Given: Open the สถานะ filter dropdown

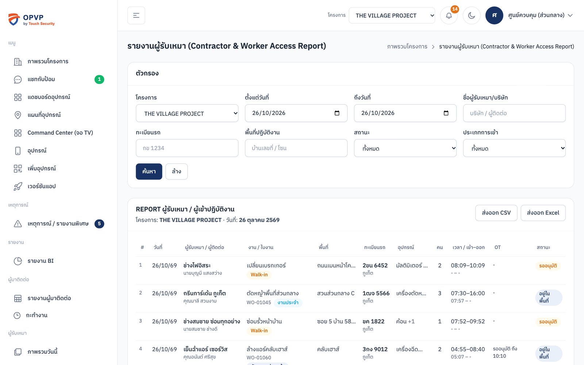Looking at the screenshot, I should (405, 148).
